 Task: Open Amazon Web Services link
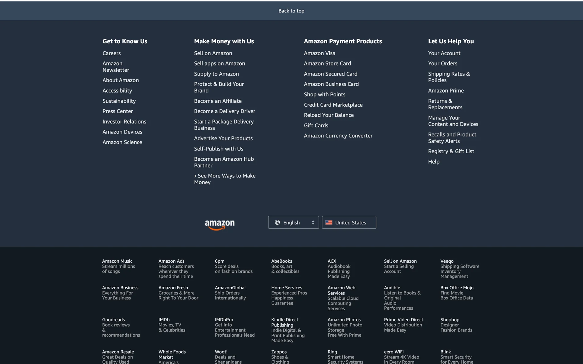coord(341,290)
